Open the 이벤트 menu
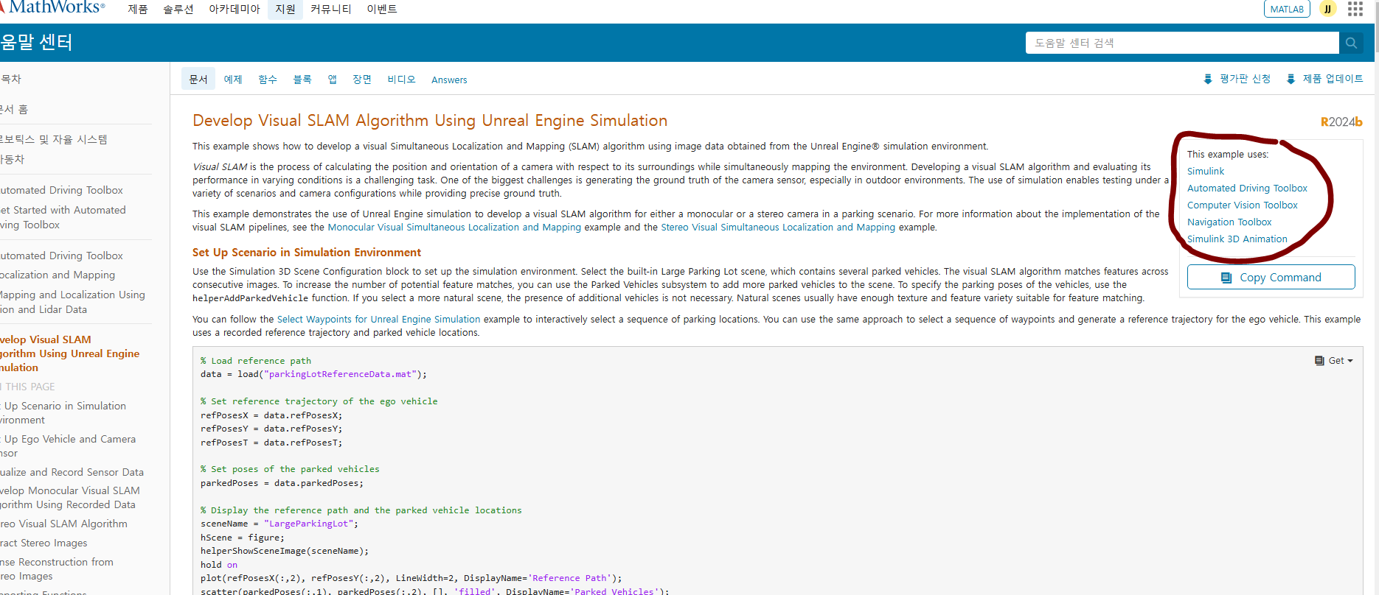 (x=382, y=9)
